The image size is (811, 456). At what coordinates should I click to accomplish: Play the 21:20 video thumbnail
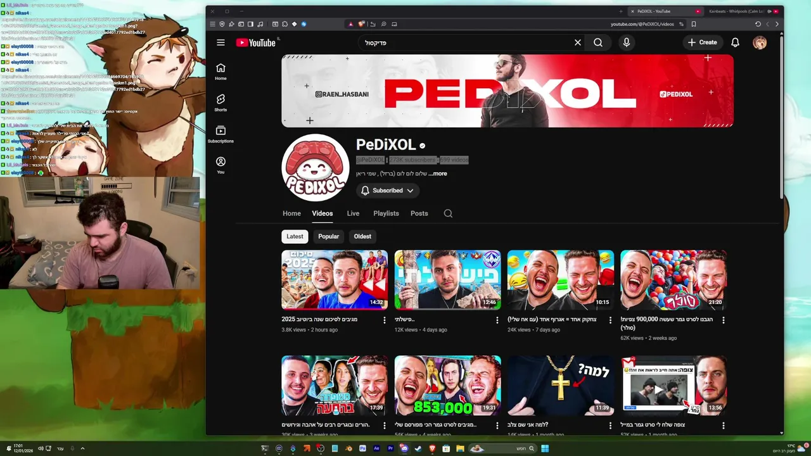tap(674, 280)
